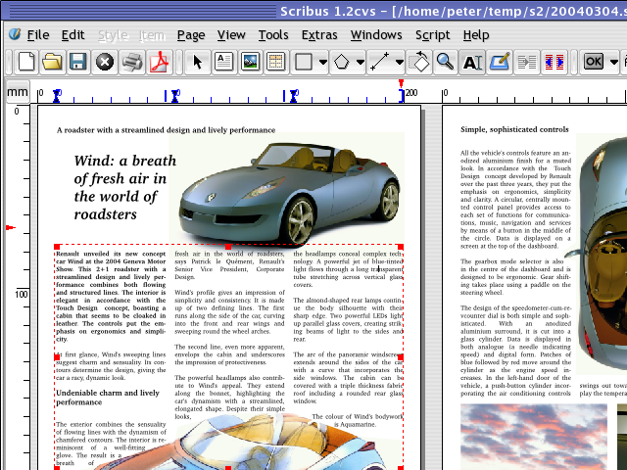627x470 pixels.
Task: Toggle the Link Text Frames tool
Action: tap(527, 62)
